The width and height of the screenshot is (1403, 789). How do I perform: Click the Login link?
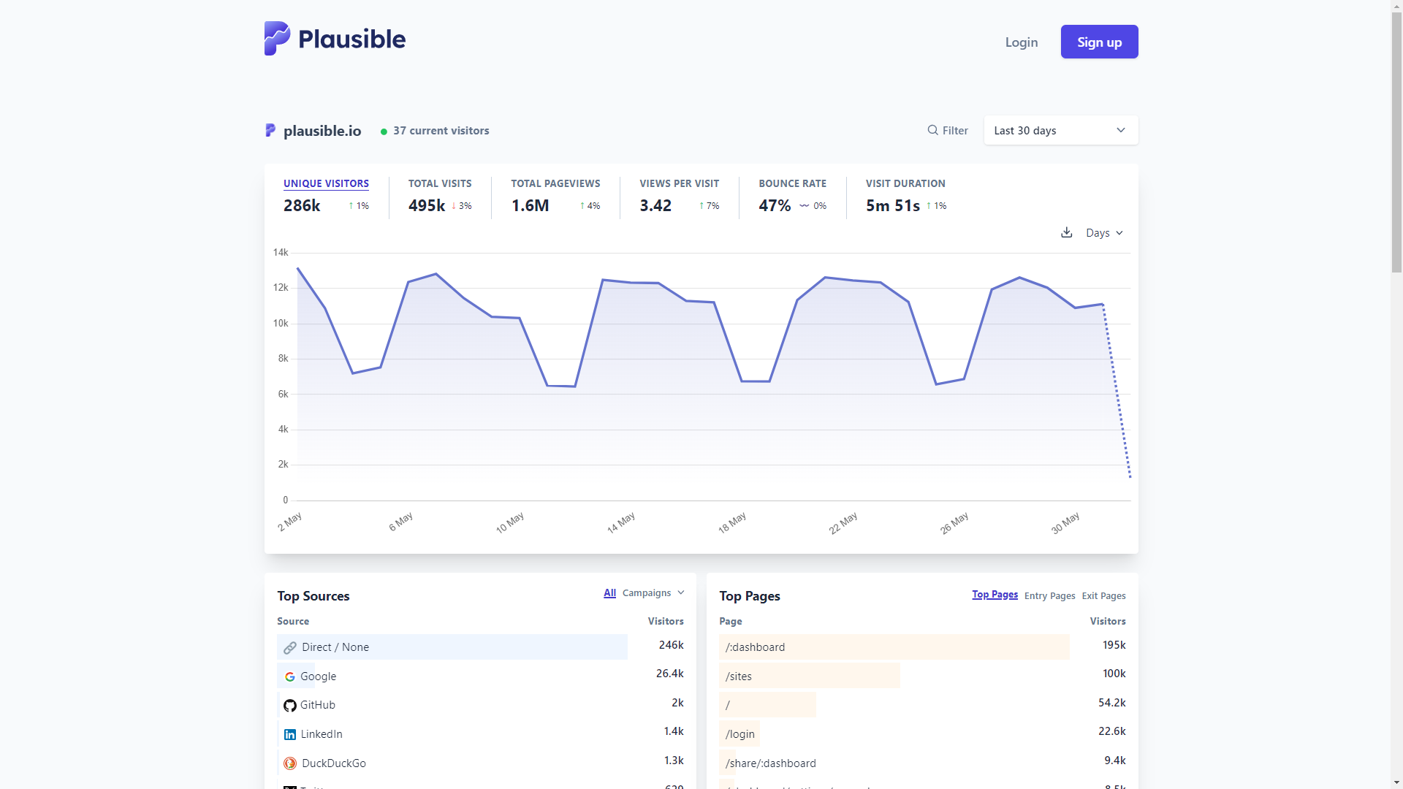(x=1021, y=42)
